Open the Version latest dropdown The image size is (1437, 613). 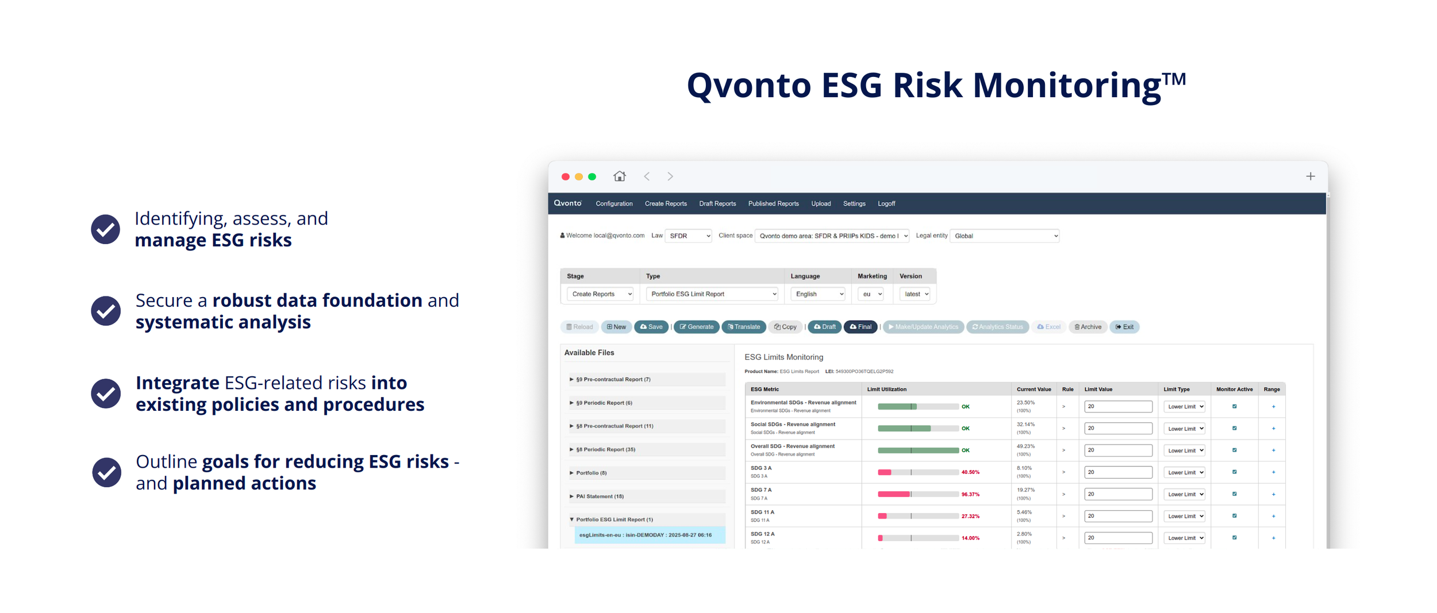click(x=915, y=294)
